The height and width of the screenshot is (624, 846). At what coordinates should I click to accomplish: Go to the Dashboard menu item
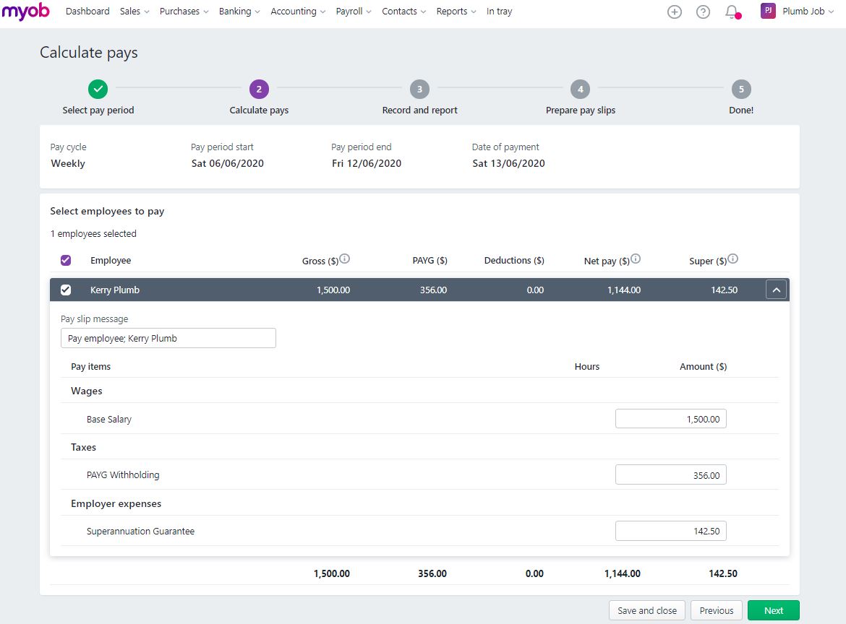point(87,11)
